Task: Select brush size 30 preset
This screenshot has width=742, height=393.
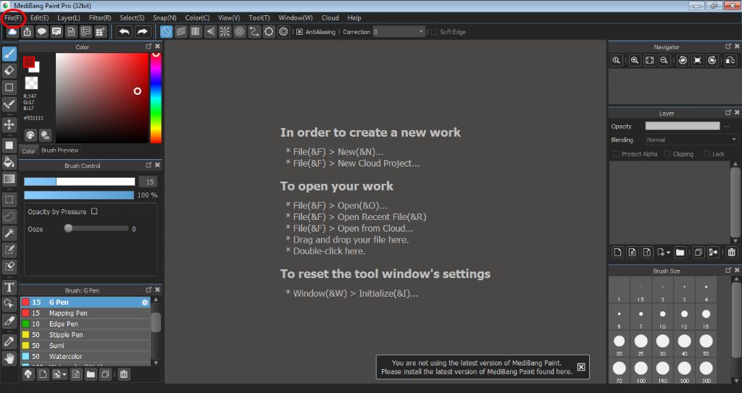Action: pyautogui.click(x=662, y=344)
